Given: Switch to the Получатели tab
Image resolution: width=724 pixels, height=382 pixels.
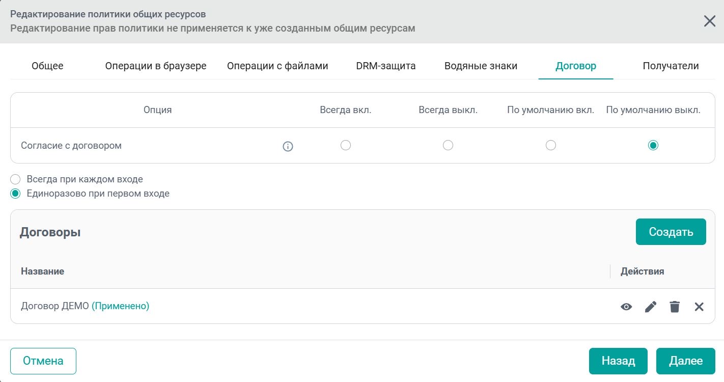Looking at the screenshot, I should [671, 66].
